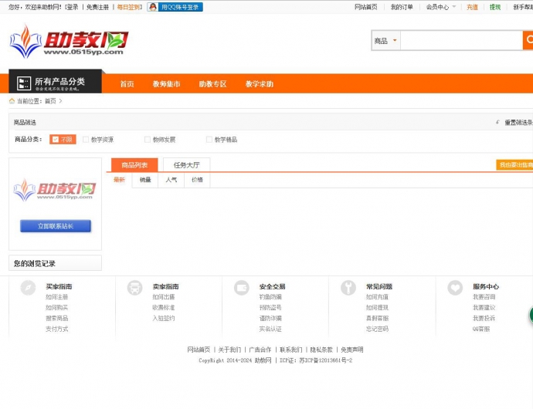Open 入驻签约 help link

pyautogui.click(x=164, y=318)
